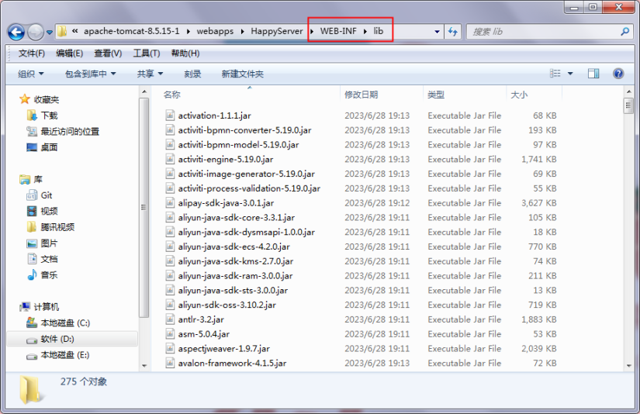Click the Back navigation arrow button
This screenshot has width=640, height=414.
pos(16,32)
